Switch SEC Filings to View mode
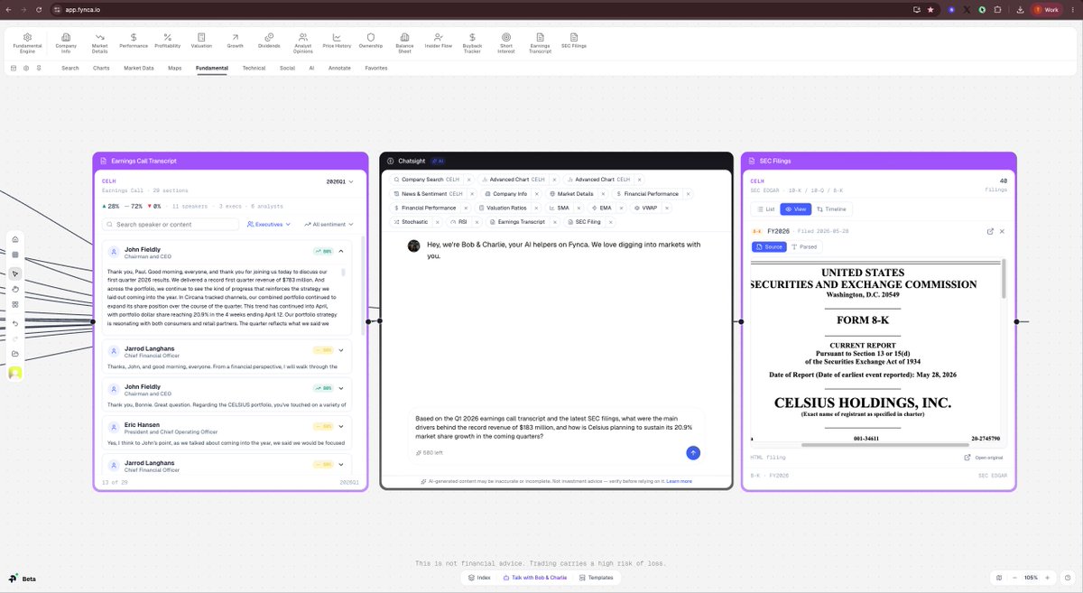Screen dimensions: 1083x593 796,208
